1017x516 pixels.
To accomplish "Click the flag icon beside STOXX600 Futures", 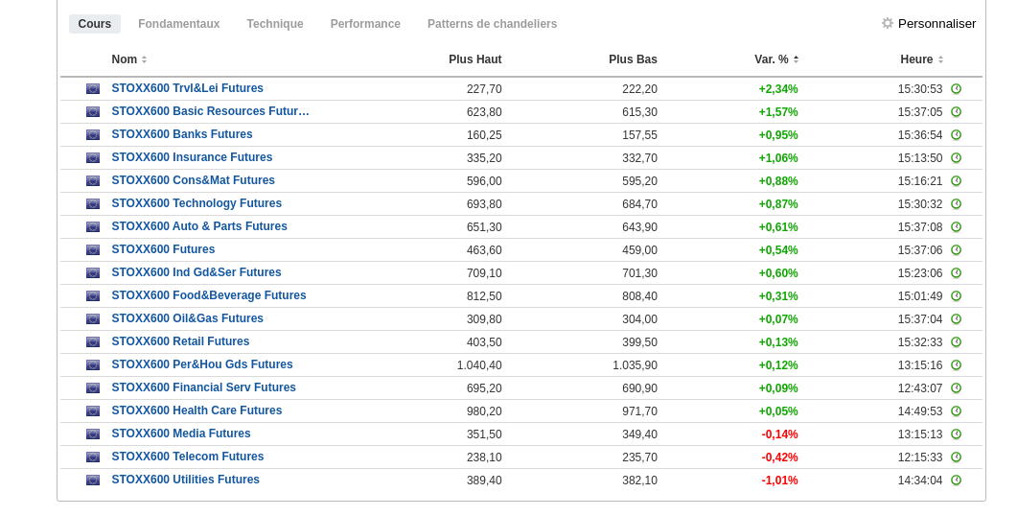I will 93,250.
